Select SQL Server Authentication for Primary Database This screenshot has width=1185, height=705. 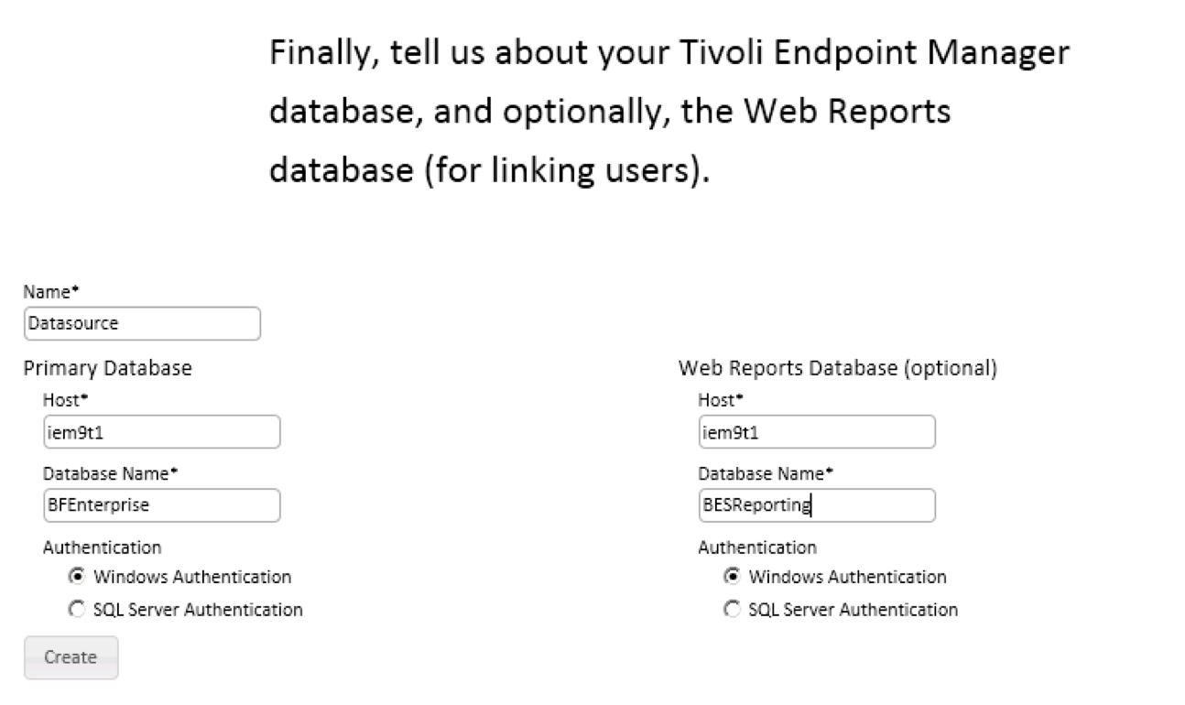coord(78,609)
